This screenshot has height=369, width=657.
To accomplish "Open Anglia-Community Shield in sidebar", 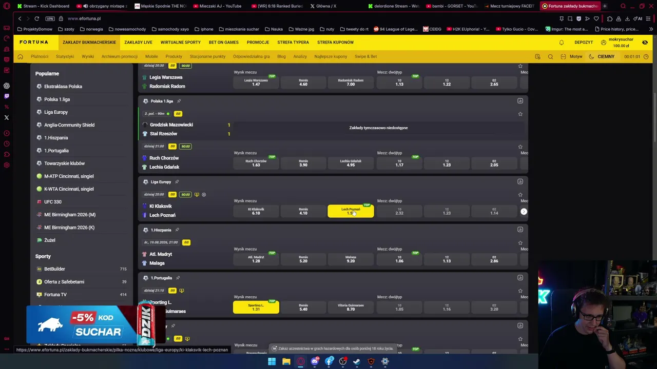I will (x=69, y=125).
